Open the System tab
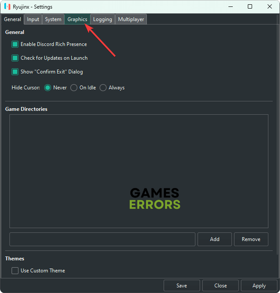This screenshot has height=293, width=280. [x=53, y=19]
